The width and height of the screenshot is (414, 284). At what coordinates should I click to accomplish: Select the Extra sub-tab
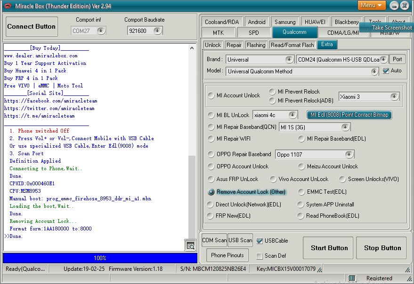(327, 44)
